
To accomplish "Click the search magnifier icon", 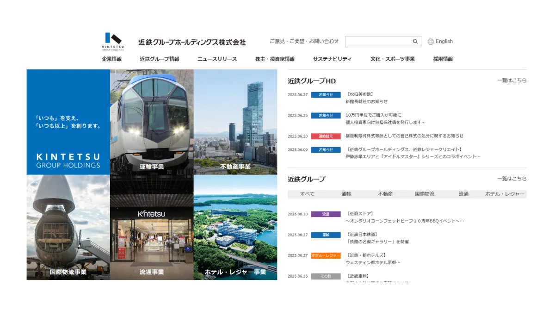I will tap(415, 42).
